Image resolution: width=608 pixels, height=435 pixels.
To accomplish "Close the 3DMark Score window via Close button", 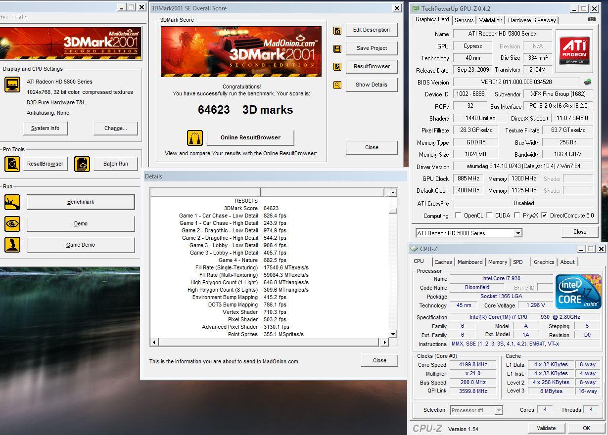I will click(371, 147).
